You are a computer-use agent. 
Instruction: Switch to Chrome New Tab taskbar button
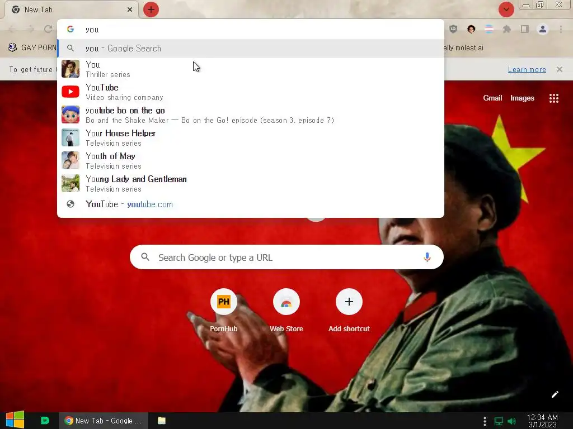tap(104, 421)
